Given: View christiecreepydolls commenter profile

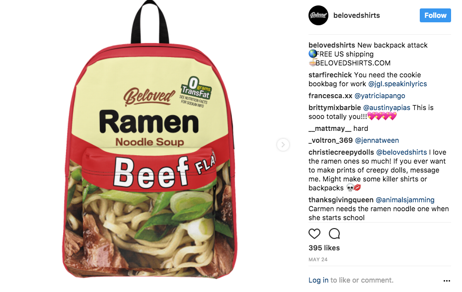Looking at the screenshot, I should tap(341, 152).
